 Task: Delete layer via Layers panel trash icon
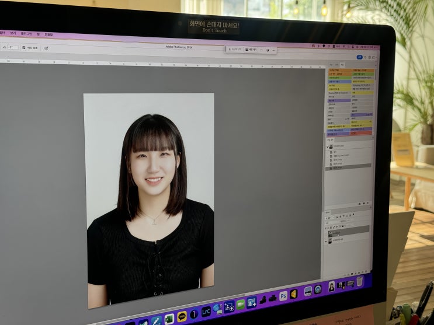coord(365,272)
